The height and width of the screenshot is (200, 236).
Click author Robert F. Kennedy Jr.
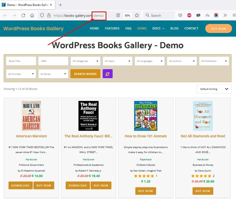click(x=90, y=171)
